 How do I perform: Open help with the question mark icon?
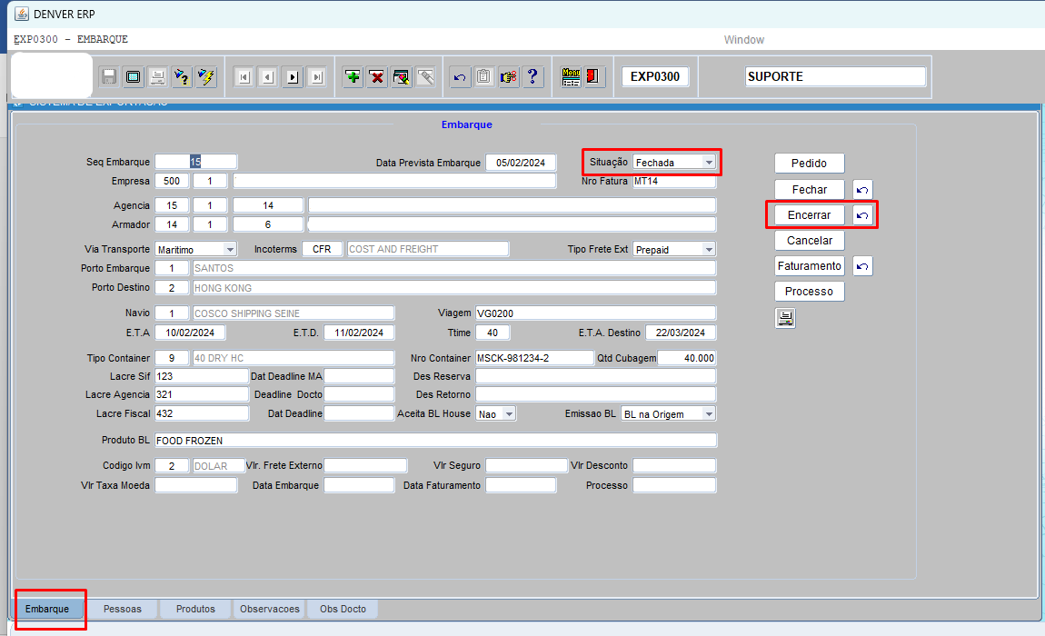point(532,77)
